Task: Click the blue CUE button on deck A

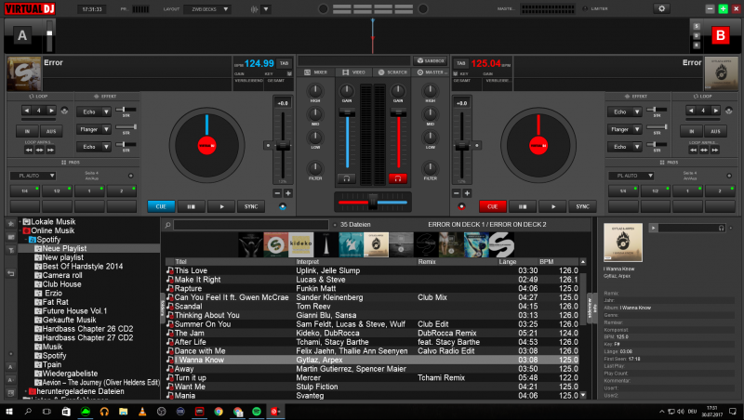Action: pos(161,206)
